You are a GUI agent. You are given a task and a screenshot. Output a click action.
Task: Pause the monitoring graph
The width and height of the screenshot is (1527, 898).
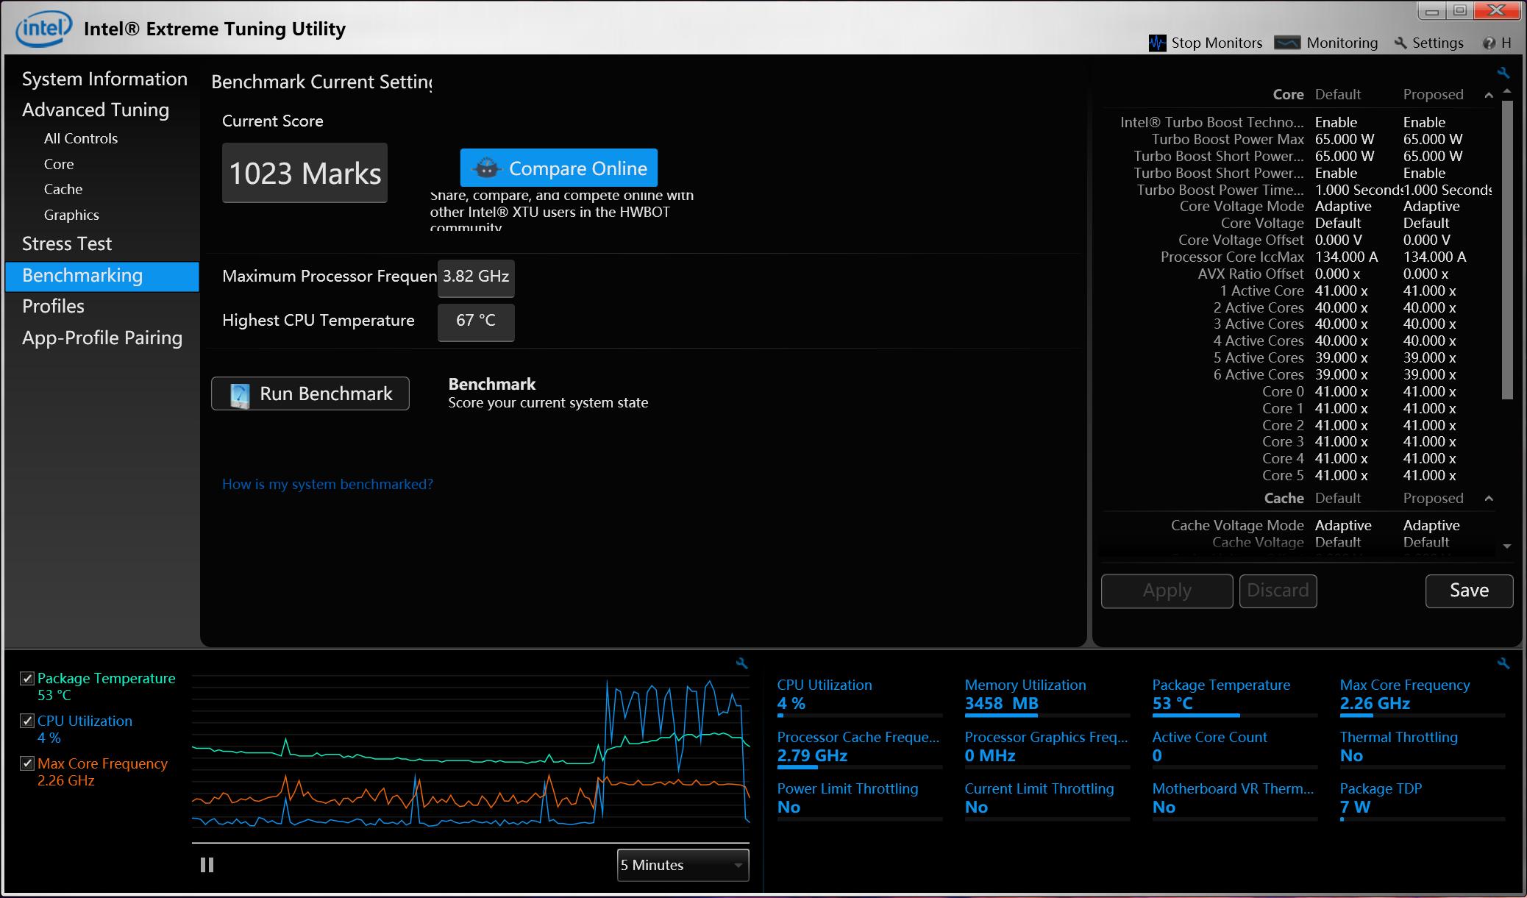tap(207, 865)
